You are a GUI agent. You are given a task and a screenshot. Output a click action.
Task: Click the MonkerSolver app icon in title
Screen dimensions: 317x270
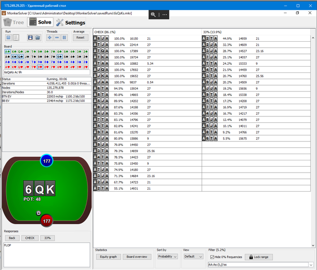4,13
